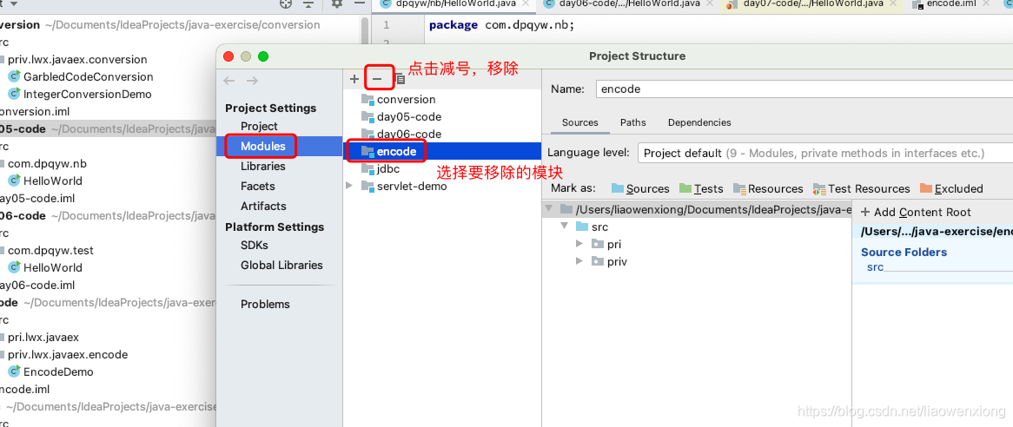Open Modules under Project Settings

coord(263,147)
